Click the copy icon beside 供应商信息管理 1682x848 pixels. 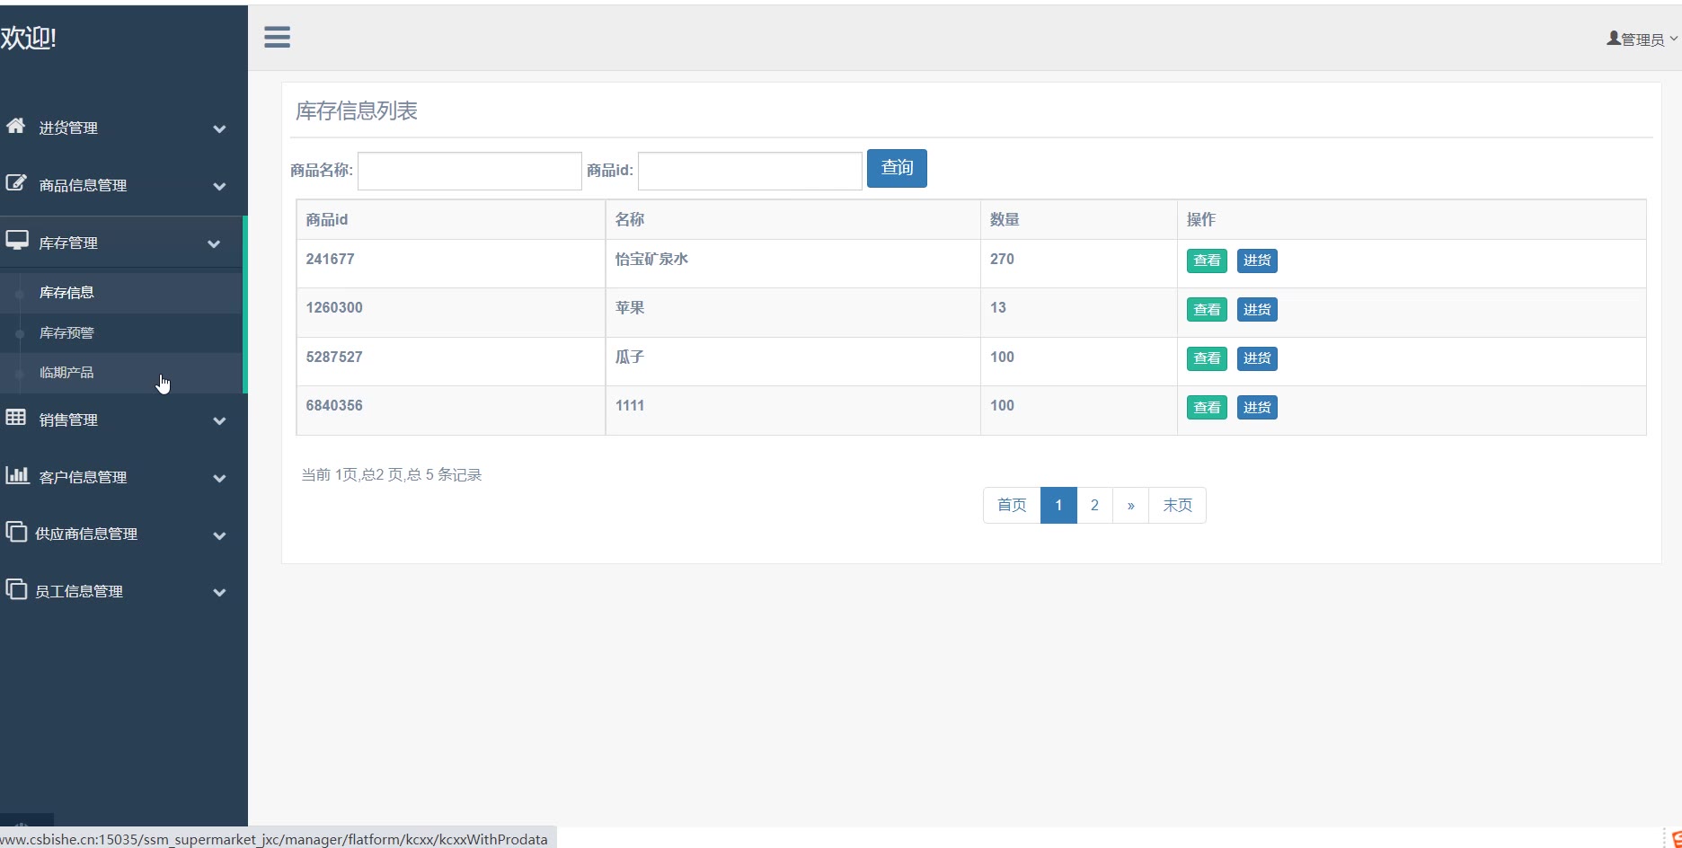coord(15,532)
